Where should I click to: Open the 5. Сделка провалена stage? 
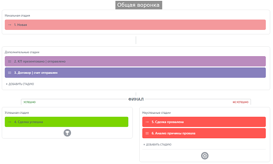[x=204, y=122]
